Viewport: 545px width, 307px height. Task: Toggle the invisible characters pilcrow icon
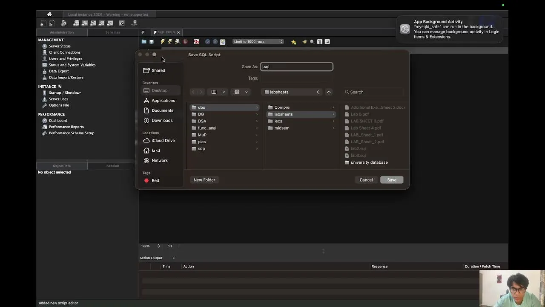[320, 42]
